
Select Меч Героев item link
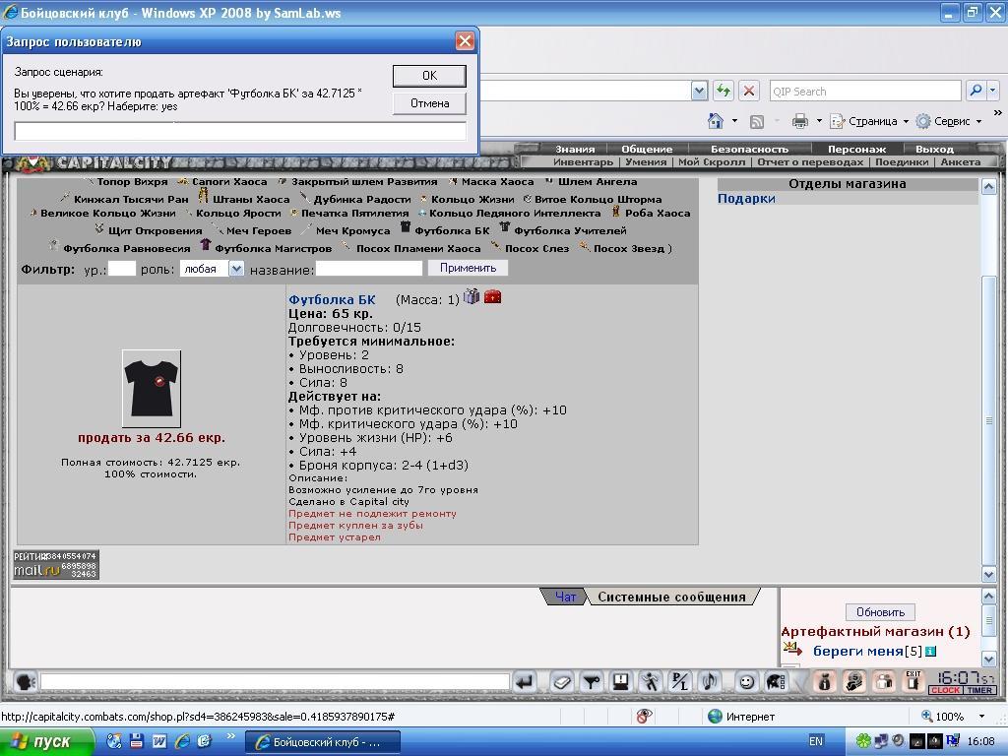(259, 230)
